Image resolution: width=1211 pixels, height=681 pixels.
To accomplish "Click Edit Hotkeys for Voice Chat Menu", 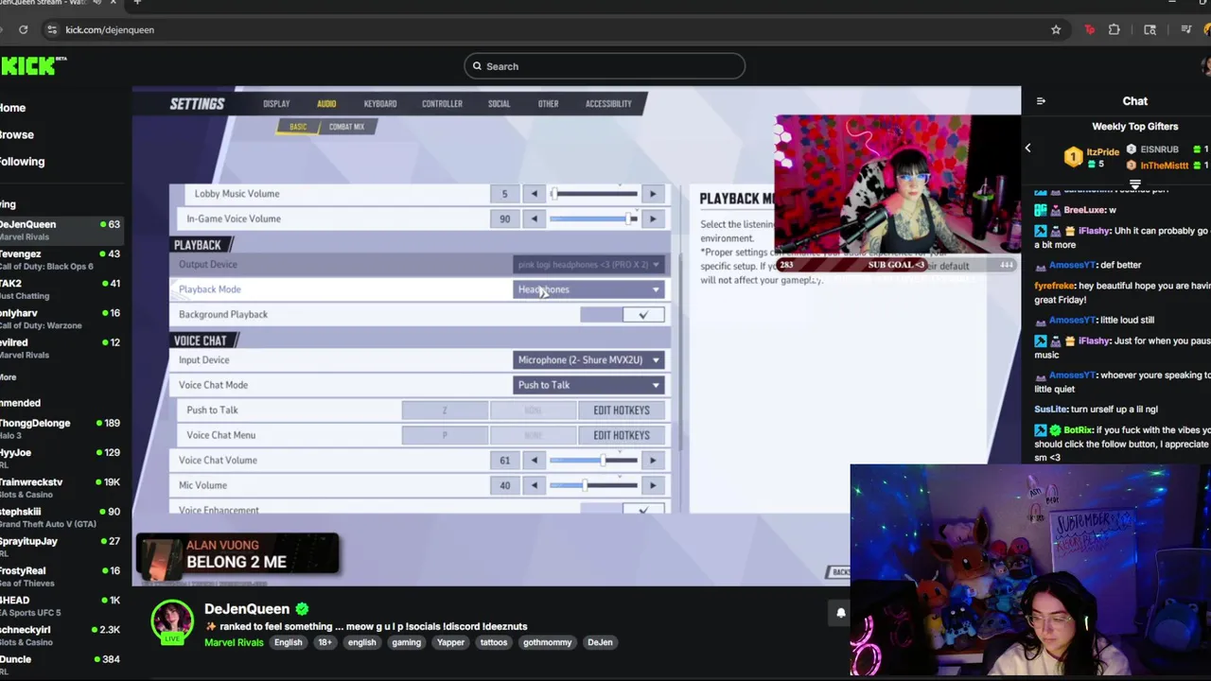I will click(x=621, y=435).
